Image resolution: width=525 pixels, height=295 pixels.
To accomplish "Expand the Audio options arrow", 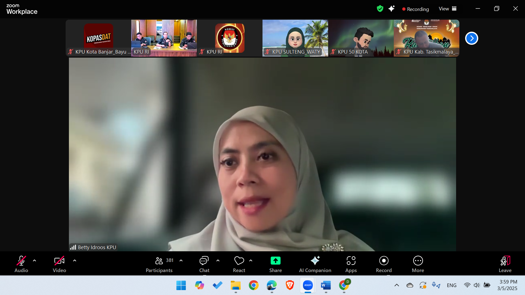I will click(34, 261).
